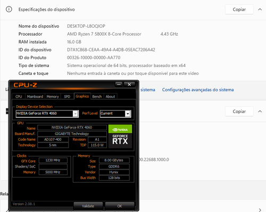The image size is (266, 212).
Task: Click the empty Shaders/SoC clock field
Action: [53, 166]
